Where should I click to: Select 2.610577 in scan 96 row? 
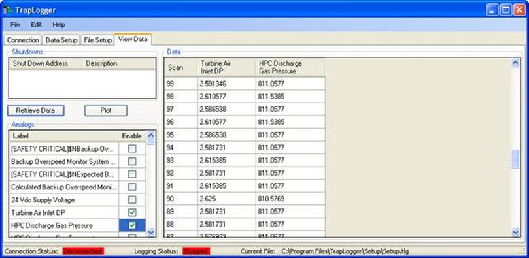pos(227,122)
